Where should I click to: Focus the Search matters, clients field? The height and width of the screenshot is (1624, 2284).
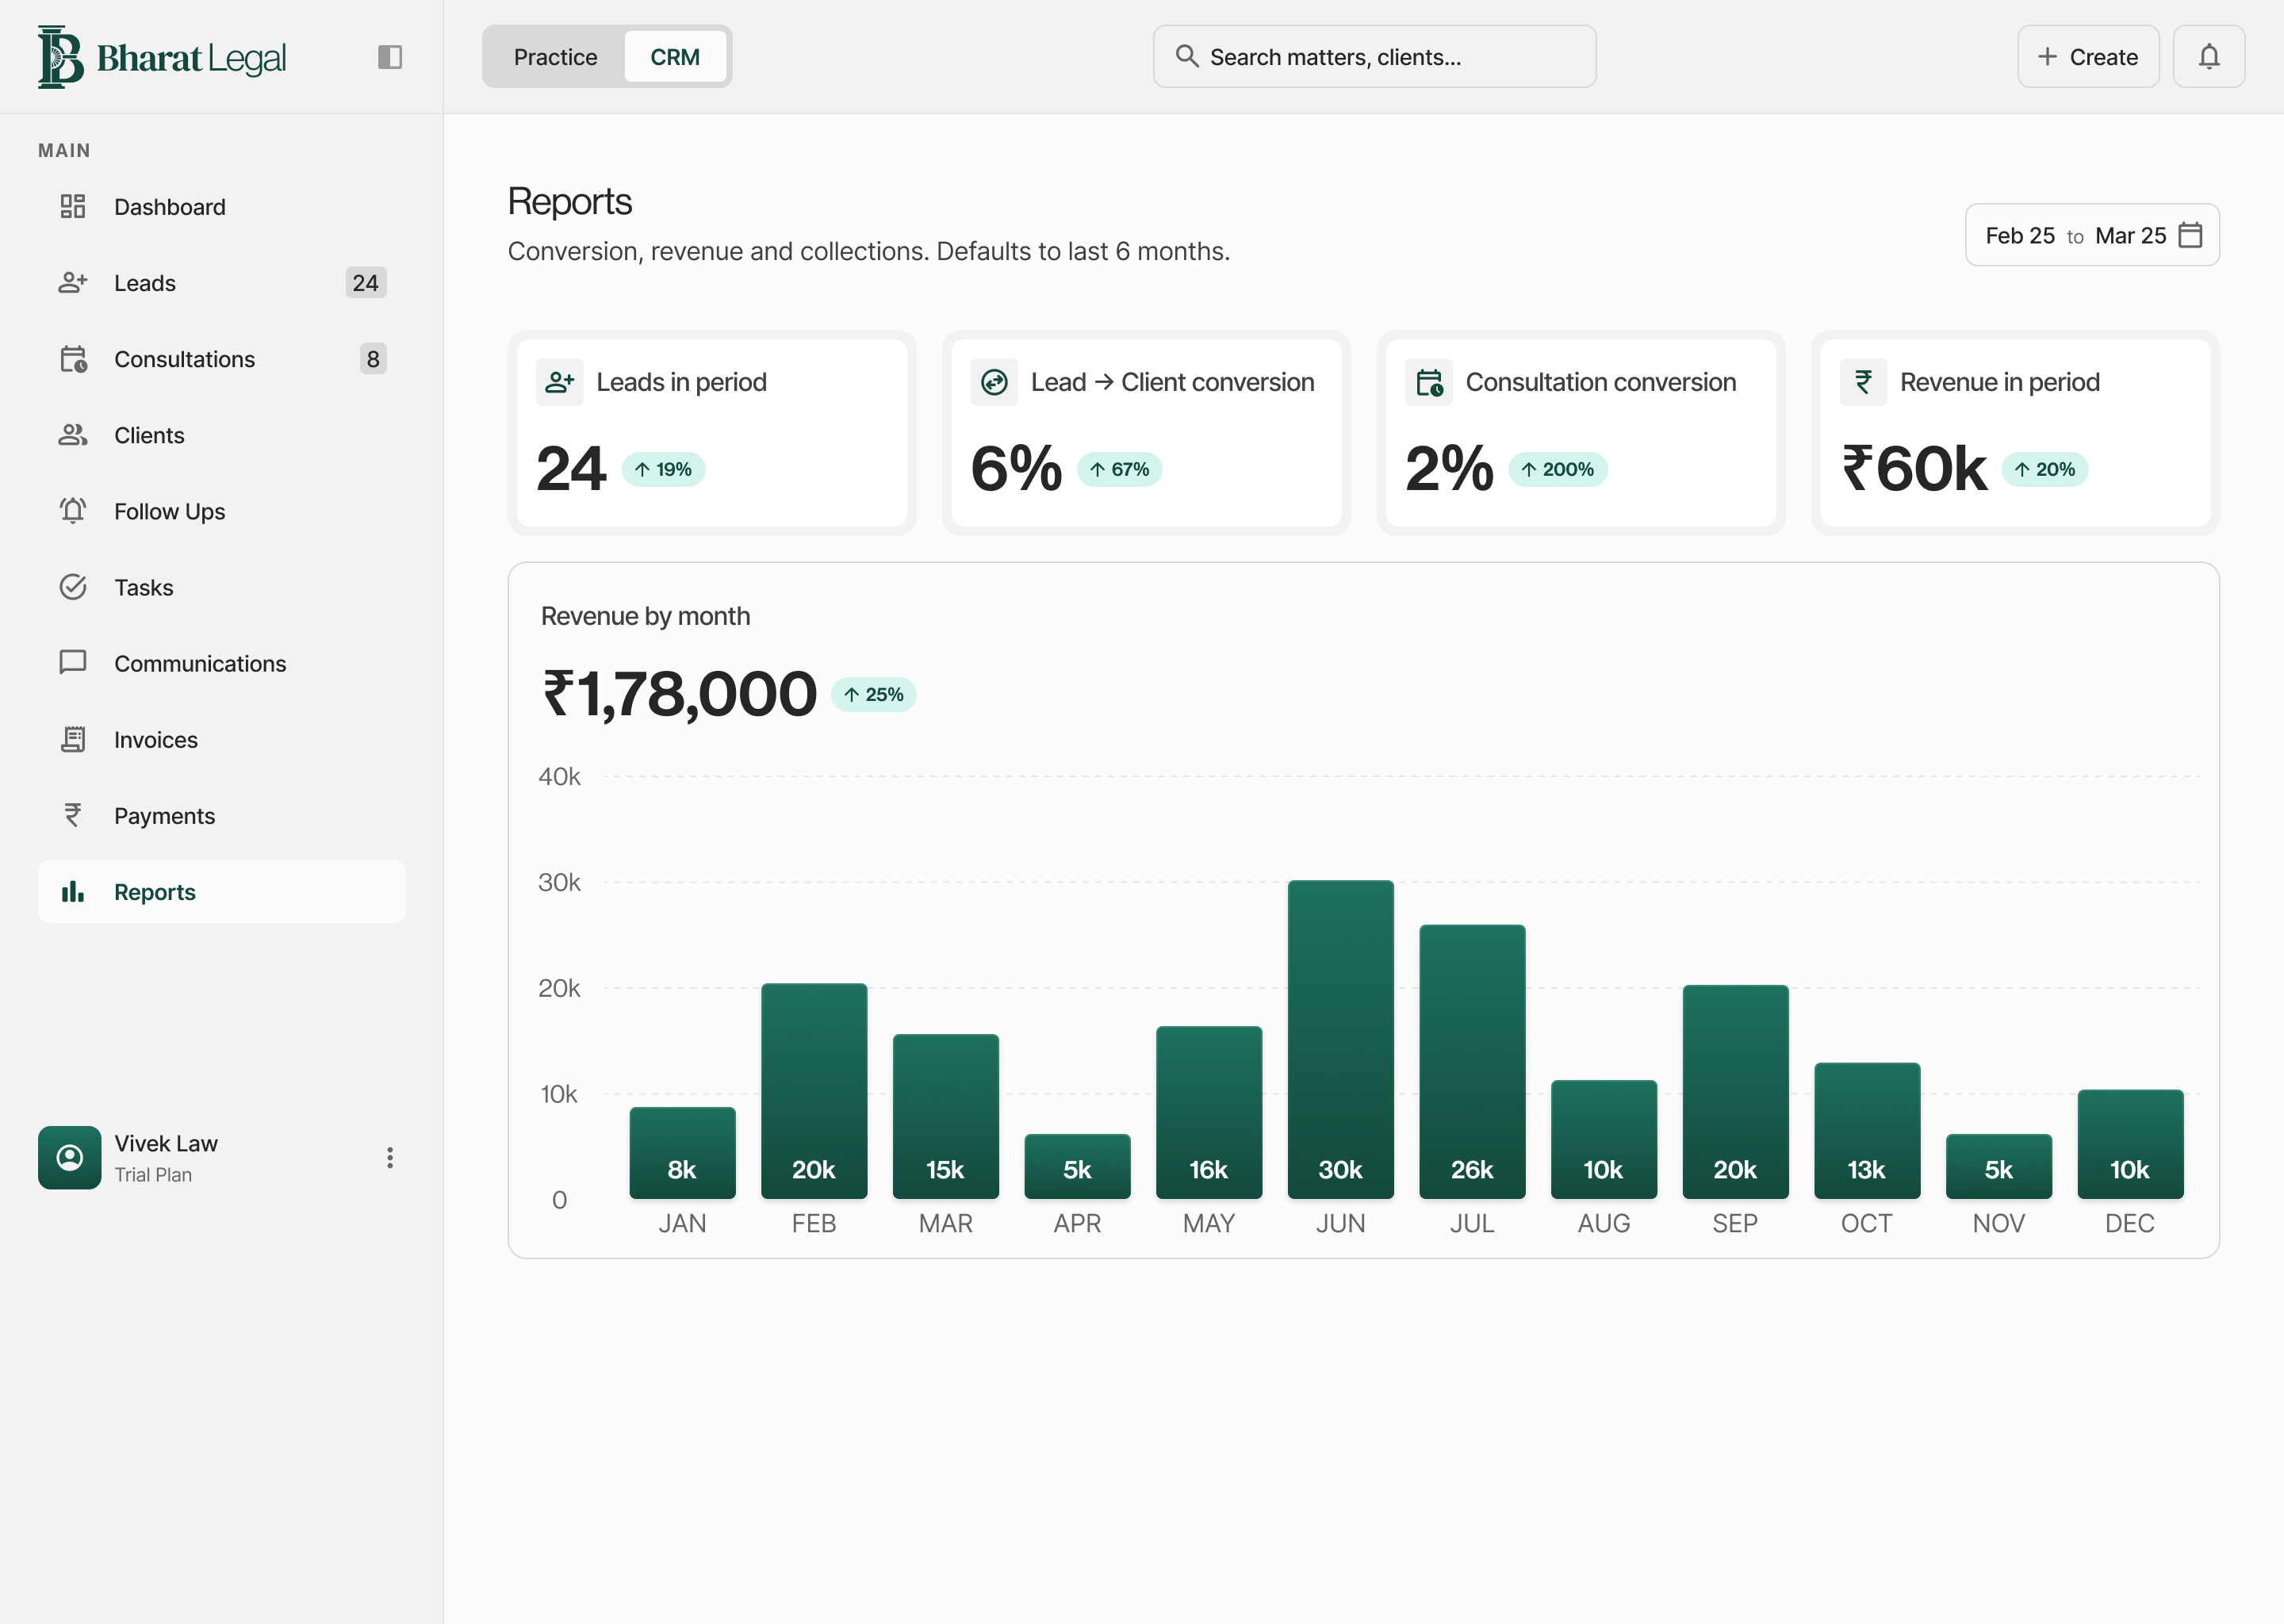coord(1374,56)
